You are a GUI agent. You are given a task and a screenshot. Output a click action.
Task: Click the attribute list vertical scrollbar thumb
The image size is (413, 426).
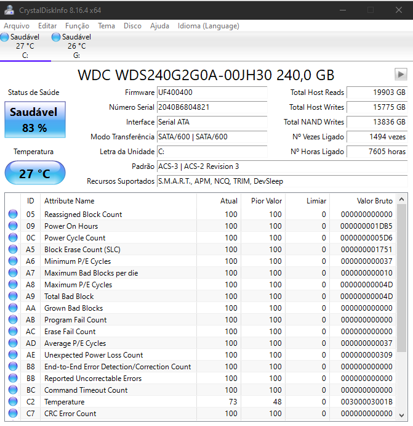401,278
